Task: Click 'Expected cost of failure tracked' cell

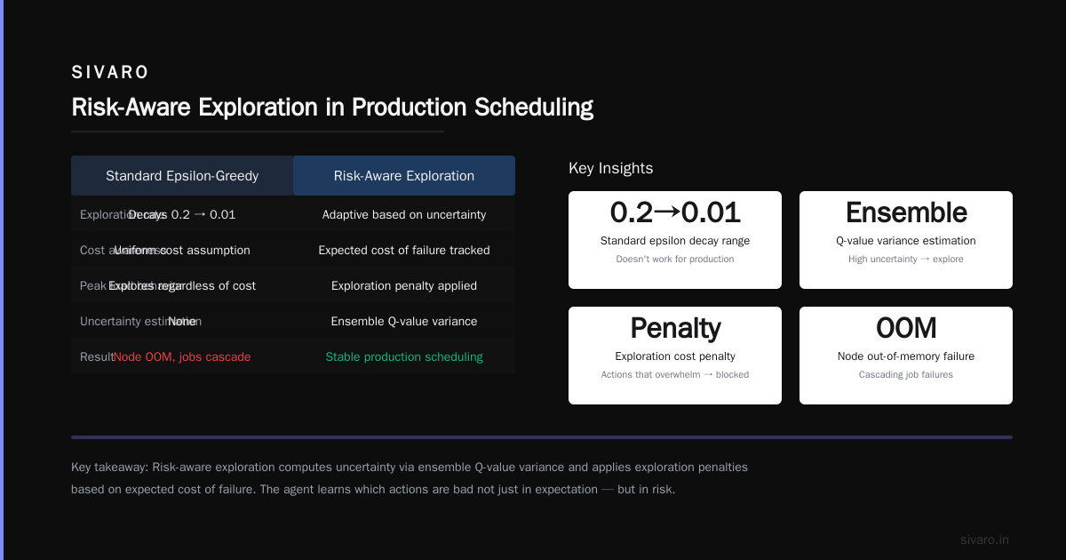Action: (404, 250)
